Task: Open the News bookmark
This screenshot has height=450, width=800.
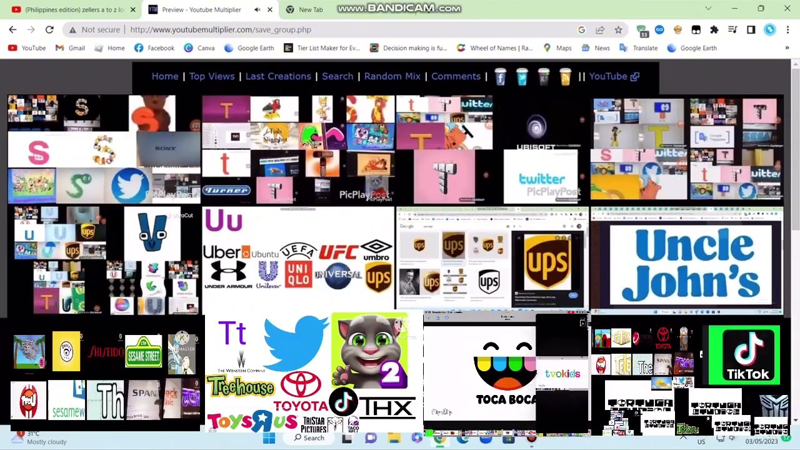Action: coord(596,48)
